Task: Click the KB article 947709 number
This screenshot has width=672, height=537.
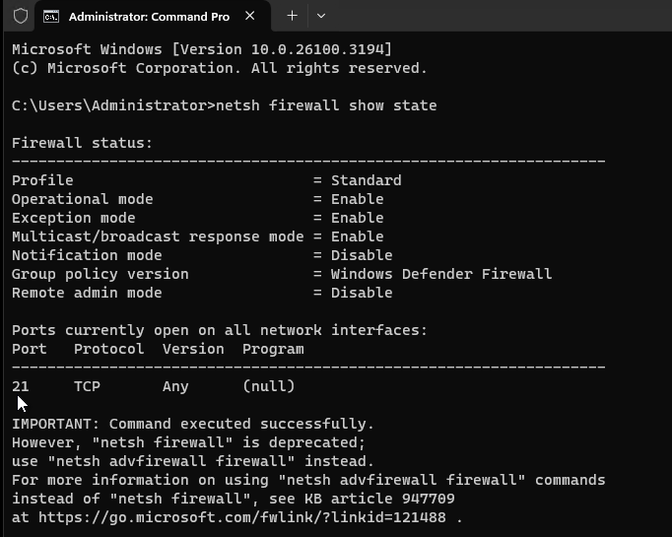Action: point(429,499)
